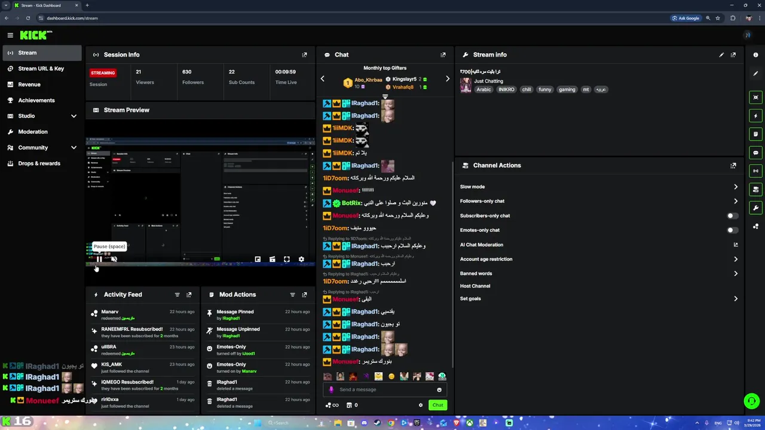Pop out the Chat panel
The image size is (765, 430).
coord(443,55)
